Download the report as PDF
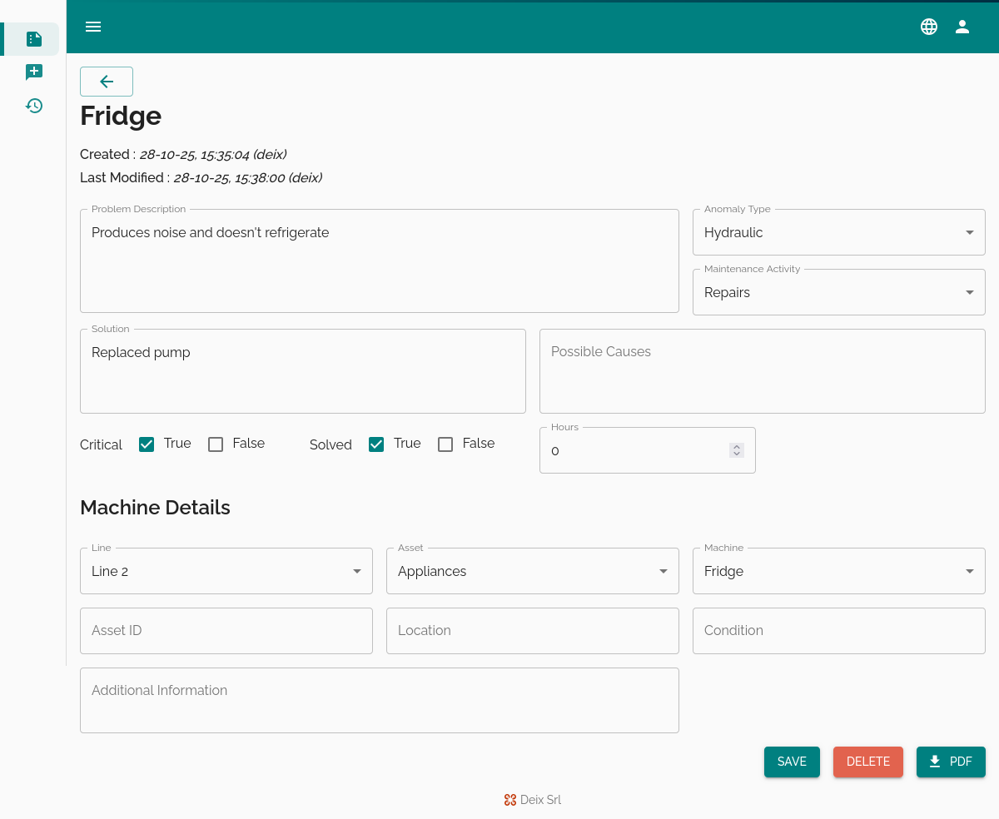 [951, 762]
